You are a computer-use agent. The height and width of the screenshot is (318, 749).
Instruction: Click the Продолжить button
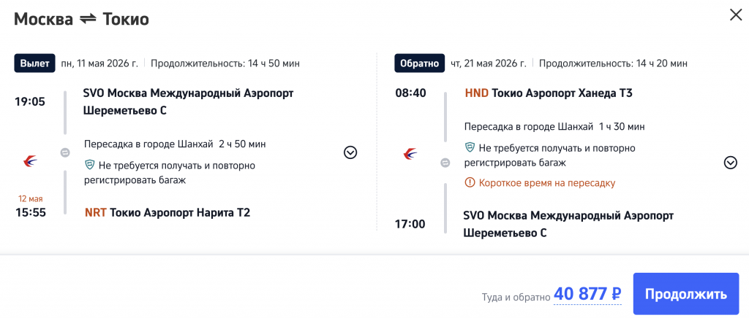[685, 295]
